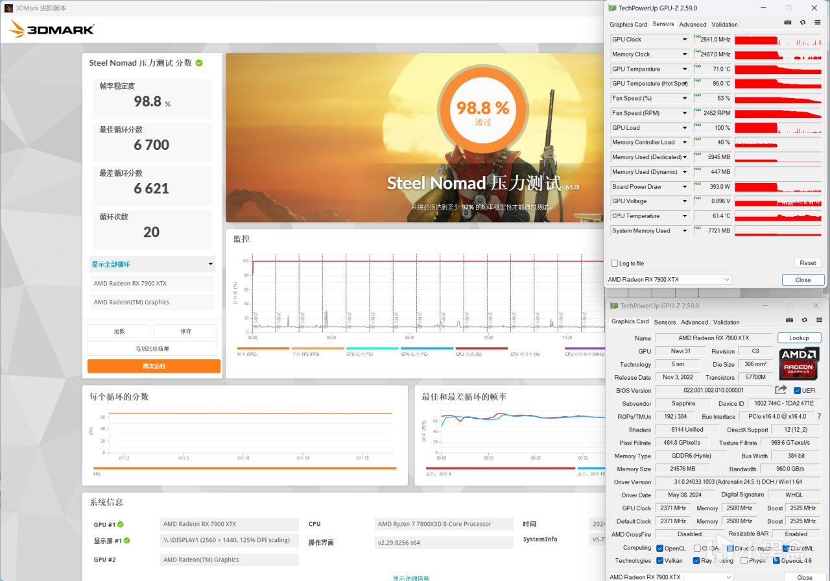Click the Lookup button in GPU-Z
The width and height of the screenshot is (830, 581).
pyautogui.click(x=799, y=338)
